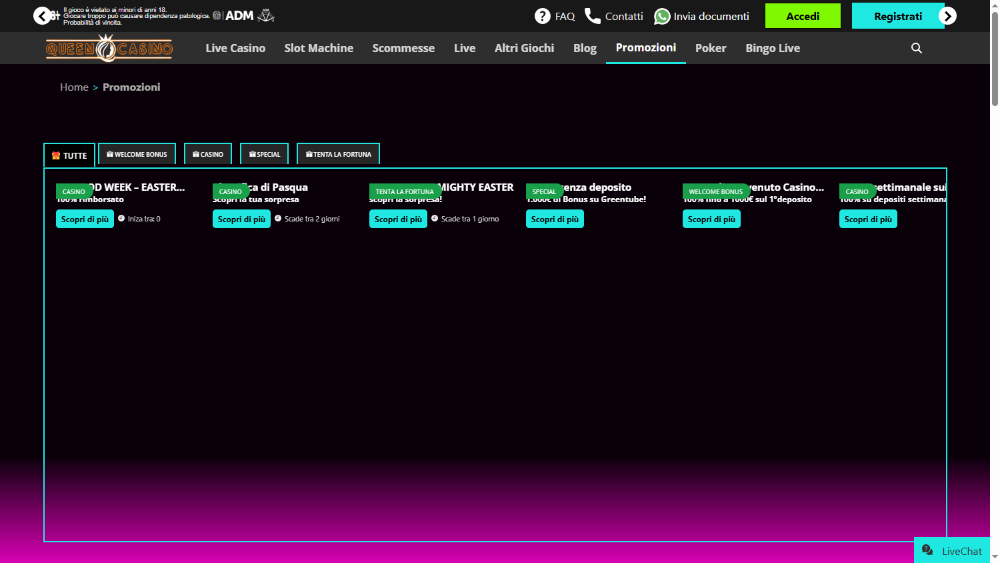This screenshot has width=1000, height=563.
Task: Go to Slot Machine menu
Action: (x=319, y=48)
